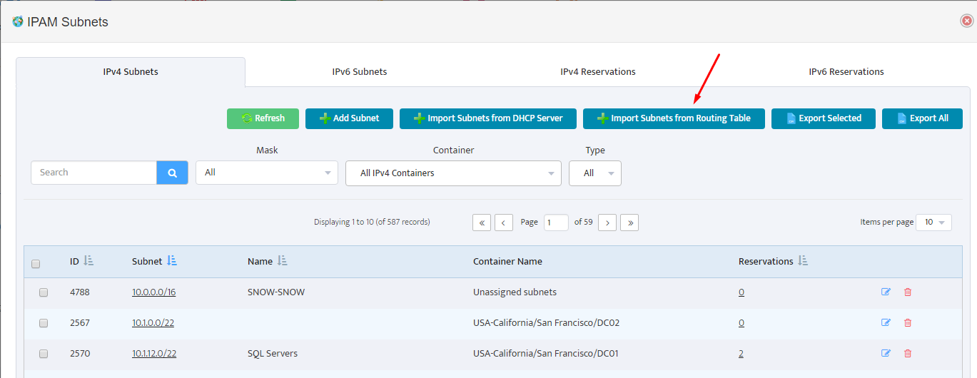Switch to the IPv4 Reservations tab
This screenshot has height=378, width=977.
point(598,72)
